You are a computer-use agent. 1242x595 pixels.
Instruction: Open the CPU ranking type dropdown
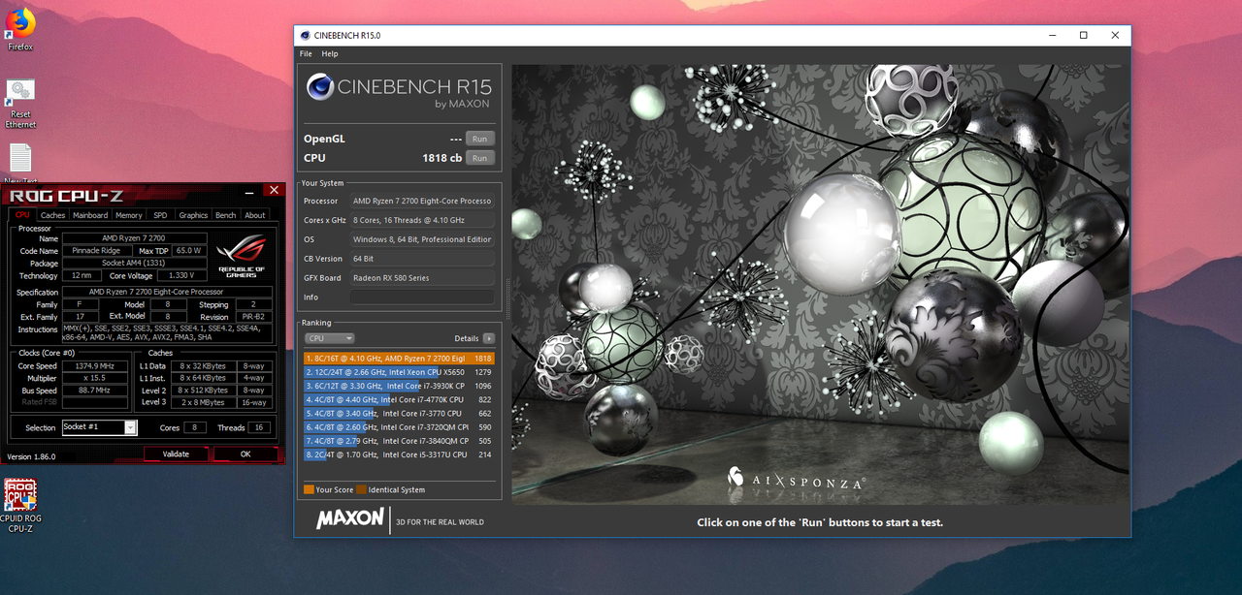[330, 338]
